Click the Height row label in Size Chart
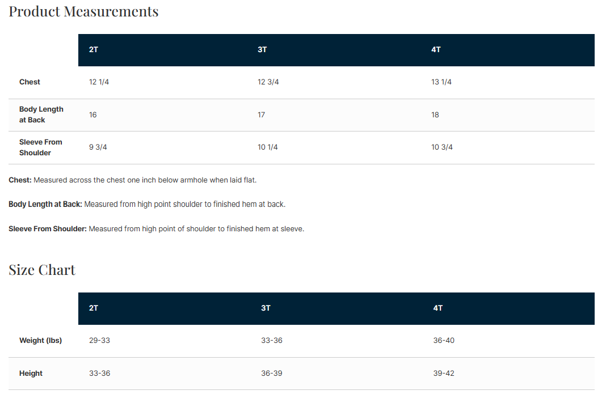This screenshot has height=407, width=606. click(31, 374)
